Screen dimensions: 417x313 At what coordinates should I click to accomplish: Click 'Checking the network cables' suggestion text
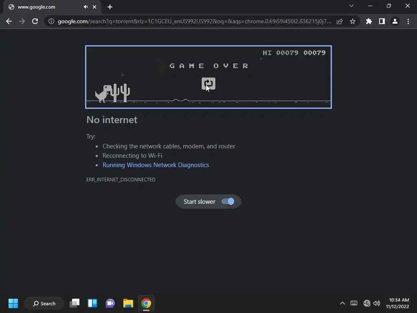(169, 146)
